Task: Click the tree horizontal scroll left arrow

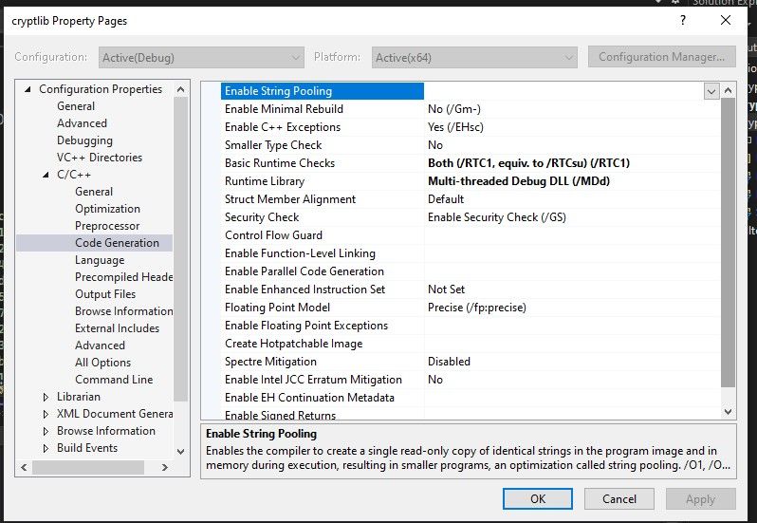Action: [24, 467]
